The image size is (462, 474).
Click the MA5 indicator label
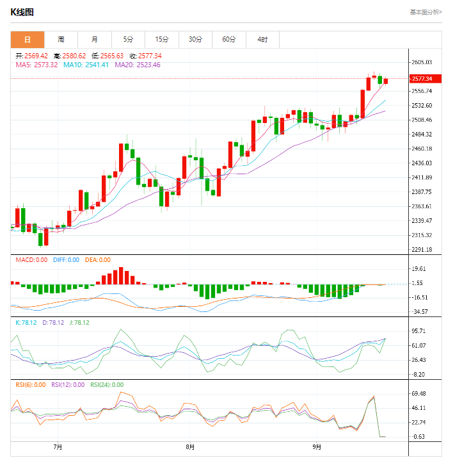tap(36, 65)
